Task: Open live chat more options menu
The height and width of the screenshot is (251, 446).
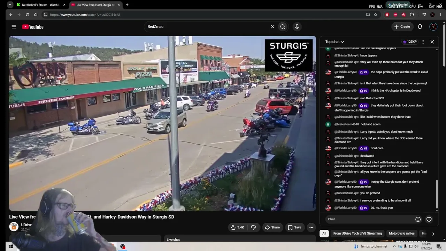Action: 423,42
